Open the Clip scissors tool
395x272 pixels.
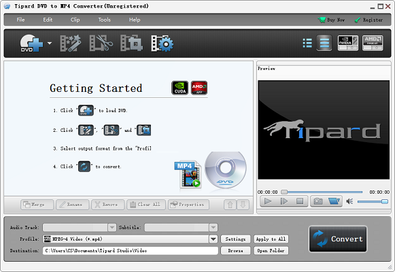(101, 44)
